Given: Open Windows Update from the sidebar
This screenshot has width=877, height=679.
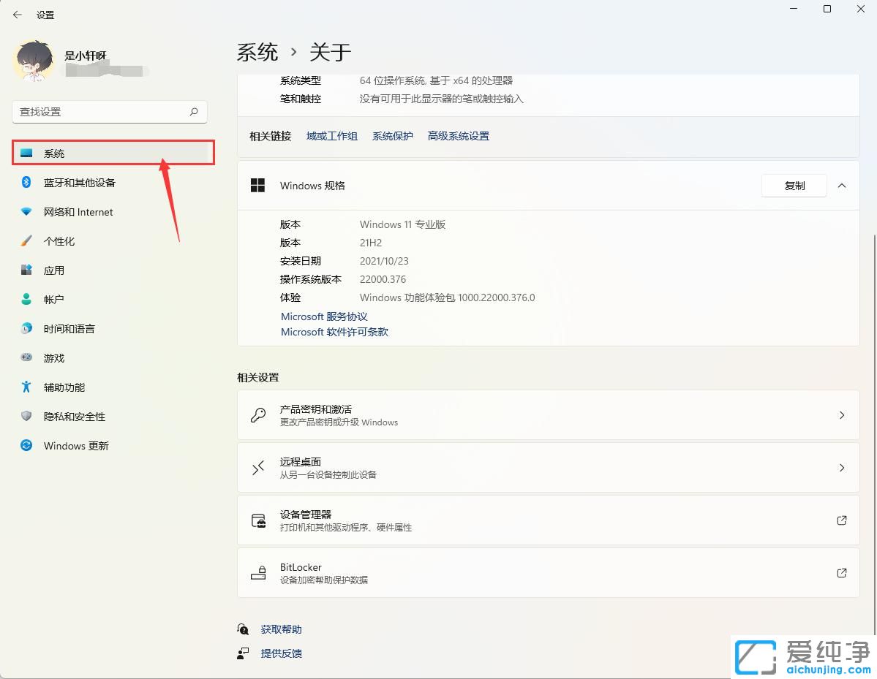Looking at the screenshot, I should click(x=75, y=445).
